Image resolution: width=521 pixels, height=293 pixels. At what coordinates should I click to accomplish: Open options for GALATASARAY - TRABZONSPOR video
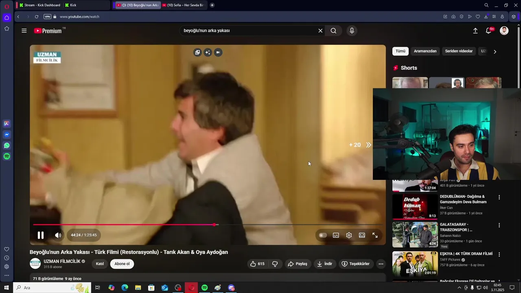499,225
